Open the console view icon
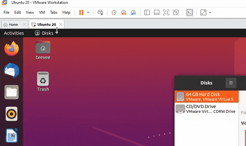The height and width of the screenshot is (146, 246). pyautogui.click(x=190, y=12)
